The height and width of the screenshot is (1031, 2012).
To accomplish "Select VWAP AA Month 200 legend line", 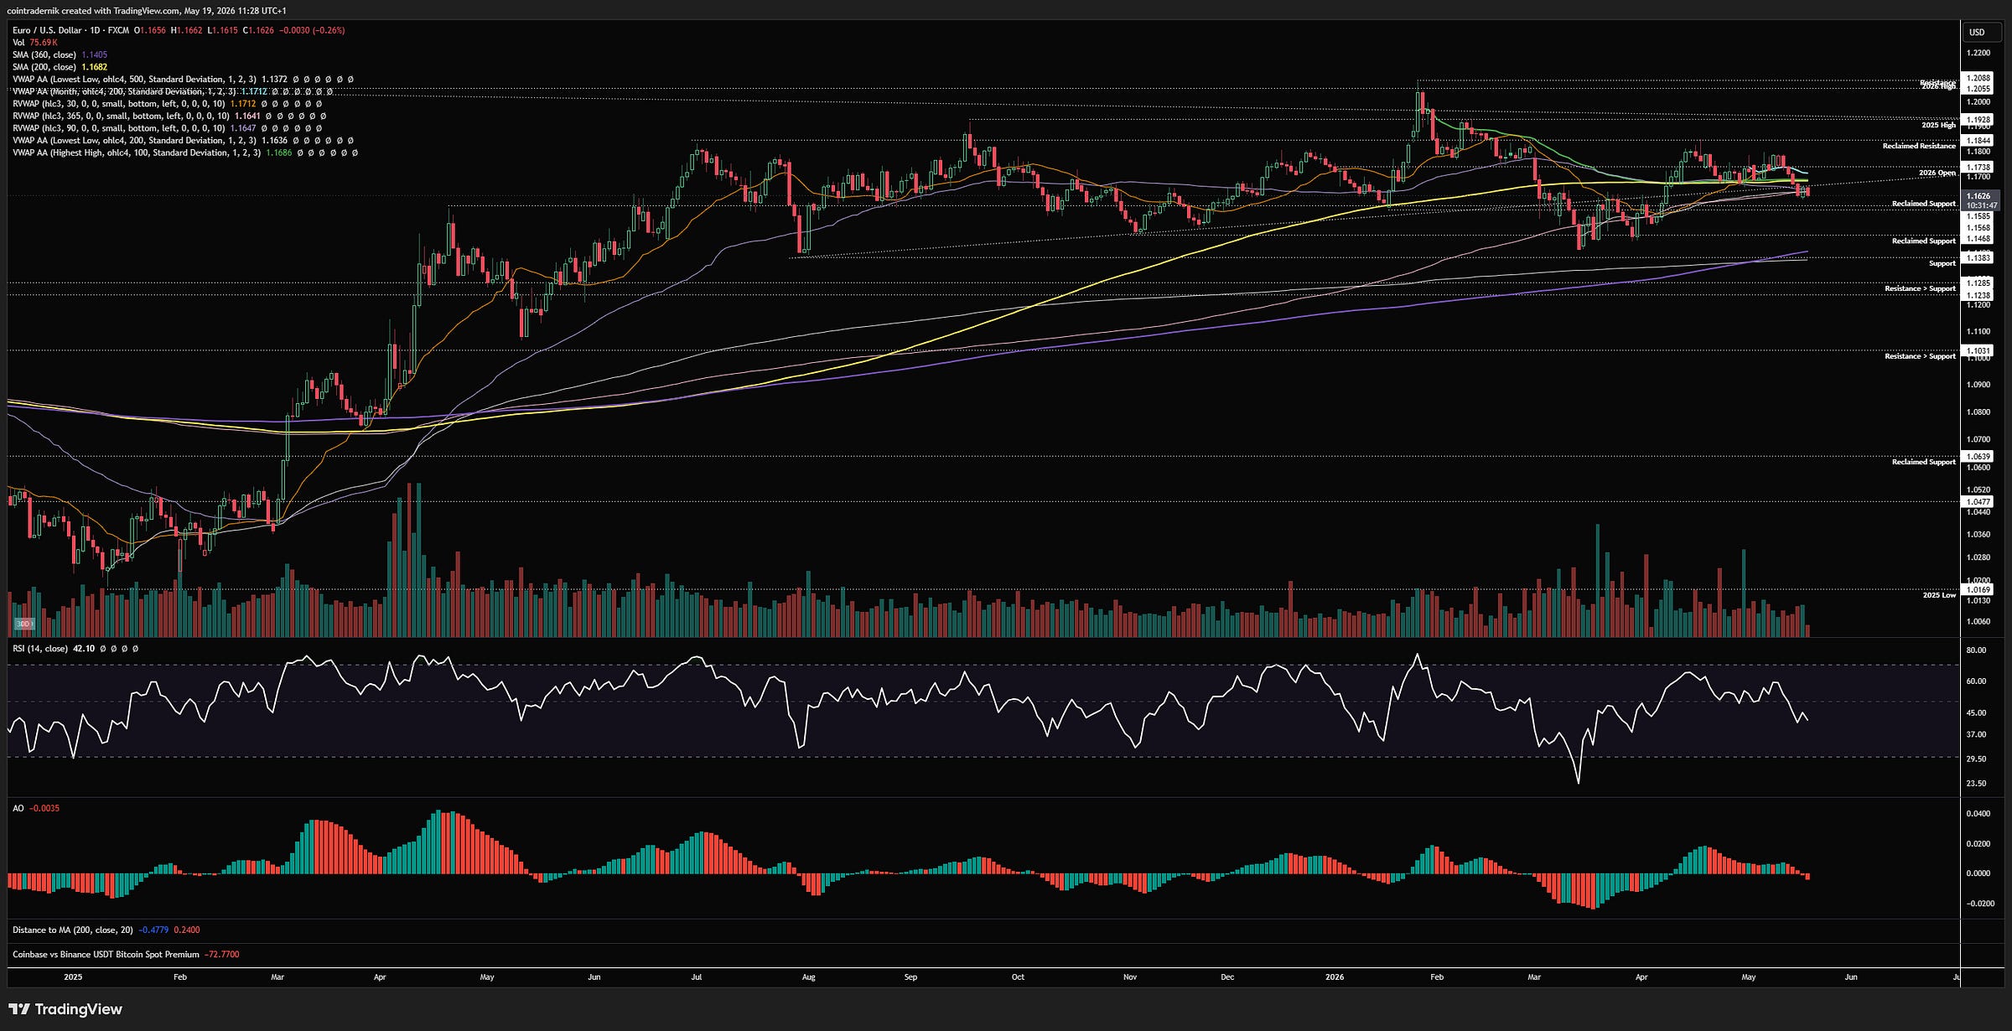I will coord(173,91).
